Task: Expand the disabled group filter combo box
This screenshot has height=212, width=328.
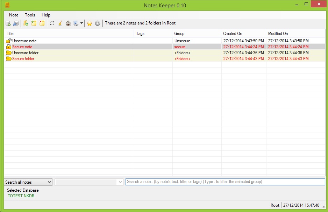Action: click(121, 182)
